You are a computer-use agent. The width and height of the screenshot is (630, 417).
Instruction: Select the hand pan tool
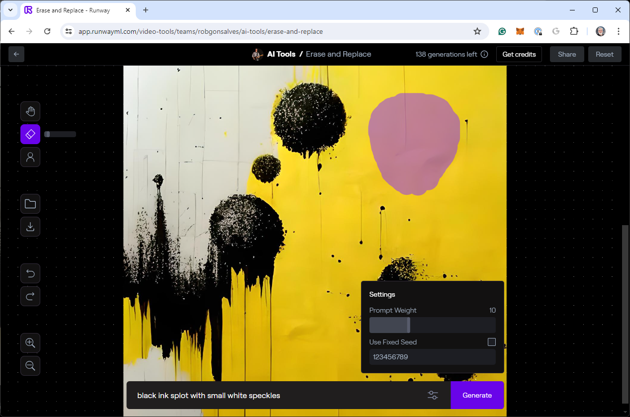pos(30,111)
